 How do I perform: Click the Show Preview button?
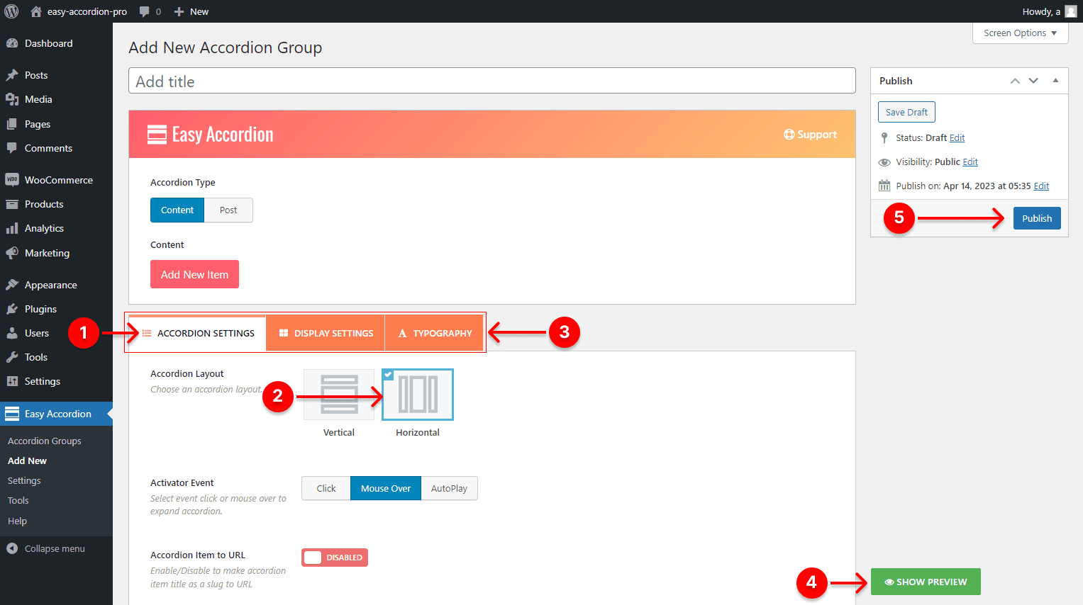tap(926, 582)
